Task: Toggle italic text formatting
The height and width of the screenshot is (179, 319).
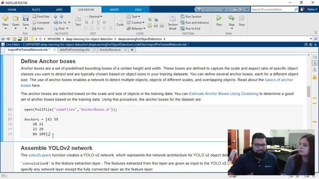Action: (x=93, y=22)
